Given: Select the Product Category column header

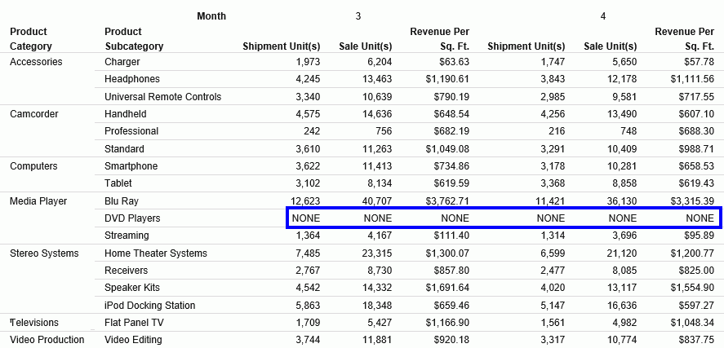Looking at the screenshot, I should pos(31,39).
